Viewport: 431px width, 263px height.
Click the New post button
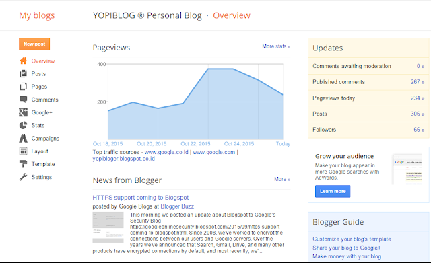[x=34, y=44]
